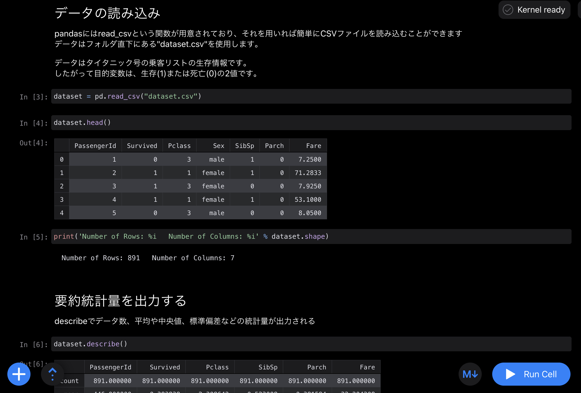Click the 要約統計量を出力する heading
This screenshot has width=581, height=393.
point(121,301)
